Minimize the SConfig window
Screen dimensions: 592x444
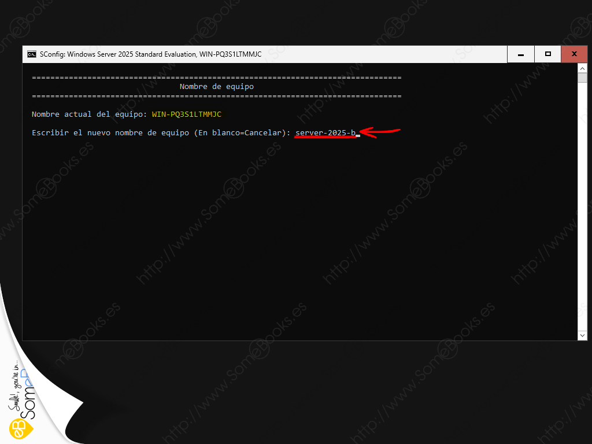pyautogui.click(x=521, y=54)
